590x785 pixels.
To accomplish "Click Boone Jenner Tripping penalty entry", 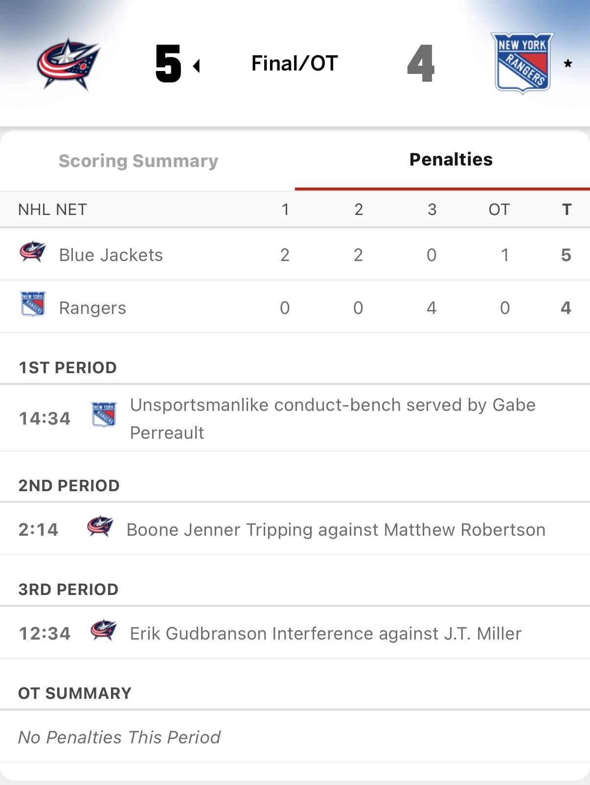I will pos(336,530).
